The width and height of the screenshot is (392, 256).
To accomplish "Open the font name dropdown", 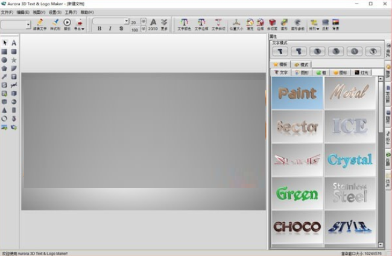I will pyautogui.click(x=126, y=21).
